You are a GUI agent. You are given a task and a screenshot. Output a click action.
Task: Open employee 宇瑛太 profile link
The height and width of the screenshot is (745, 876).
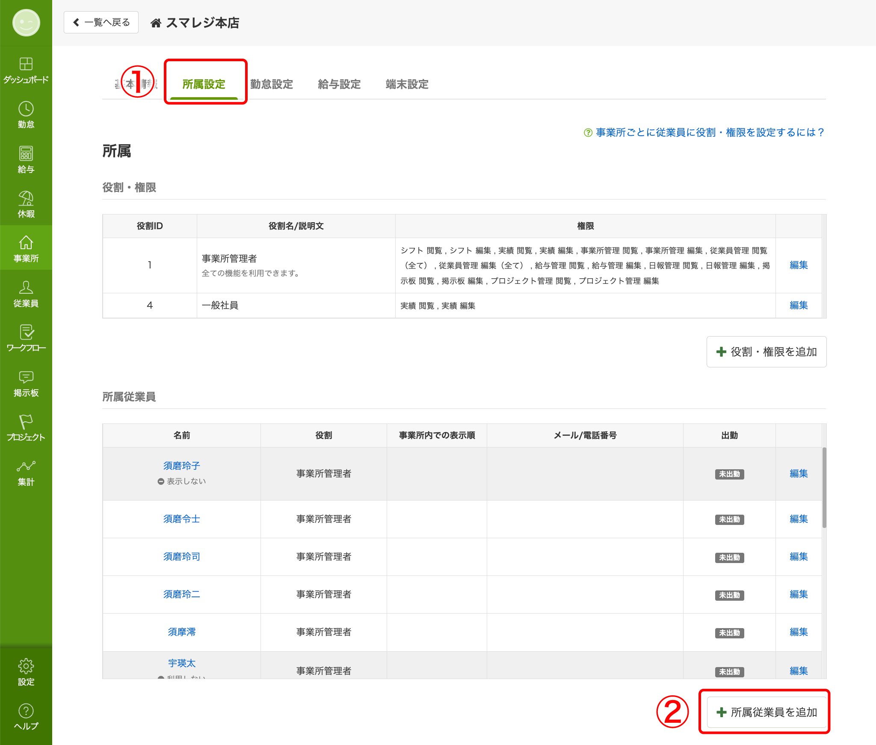coord(181,663)
